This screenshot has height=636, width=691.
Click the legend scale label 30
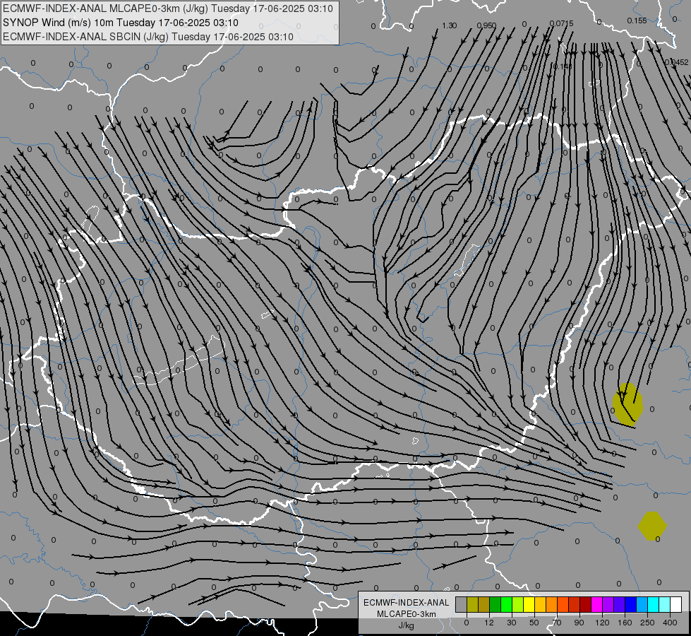pyautogui.click(x=511, y=623)
